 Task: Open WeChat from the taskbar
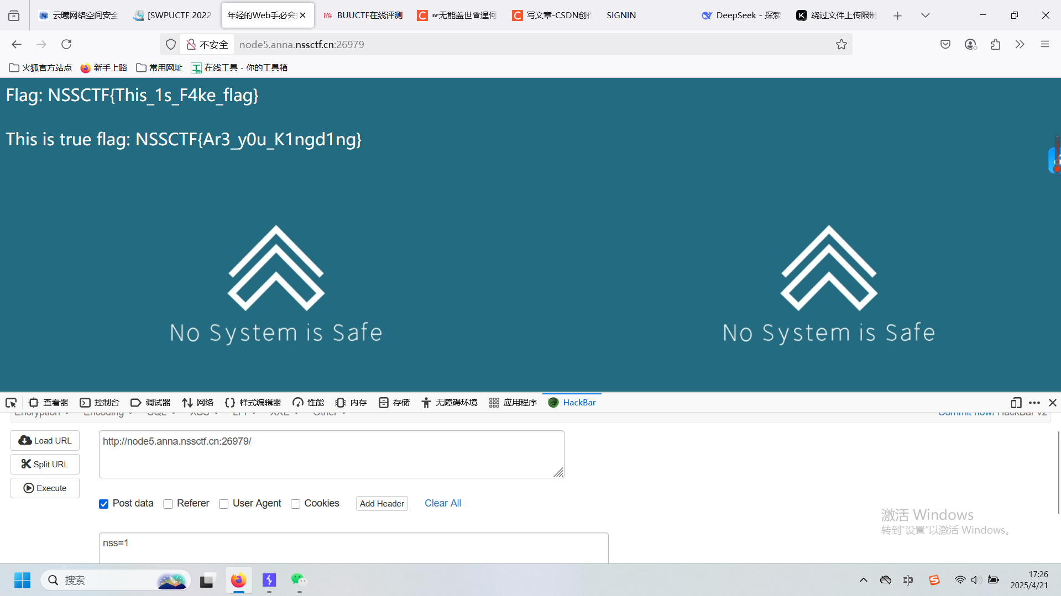pos(299,580)
